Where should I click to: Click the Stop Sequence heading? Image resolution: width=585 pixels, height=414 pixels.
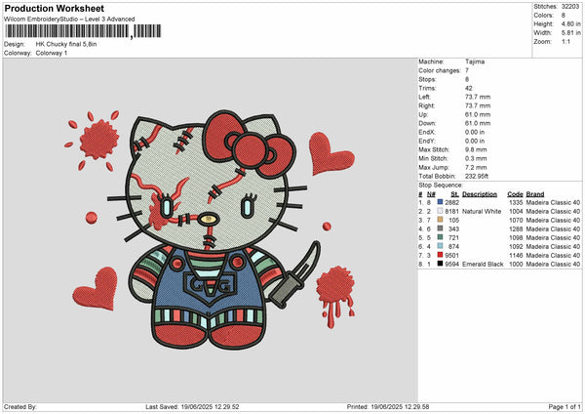click(x=441, y=185)
